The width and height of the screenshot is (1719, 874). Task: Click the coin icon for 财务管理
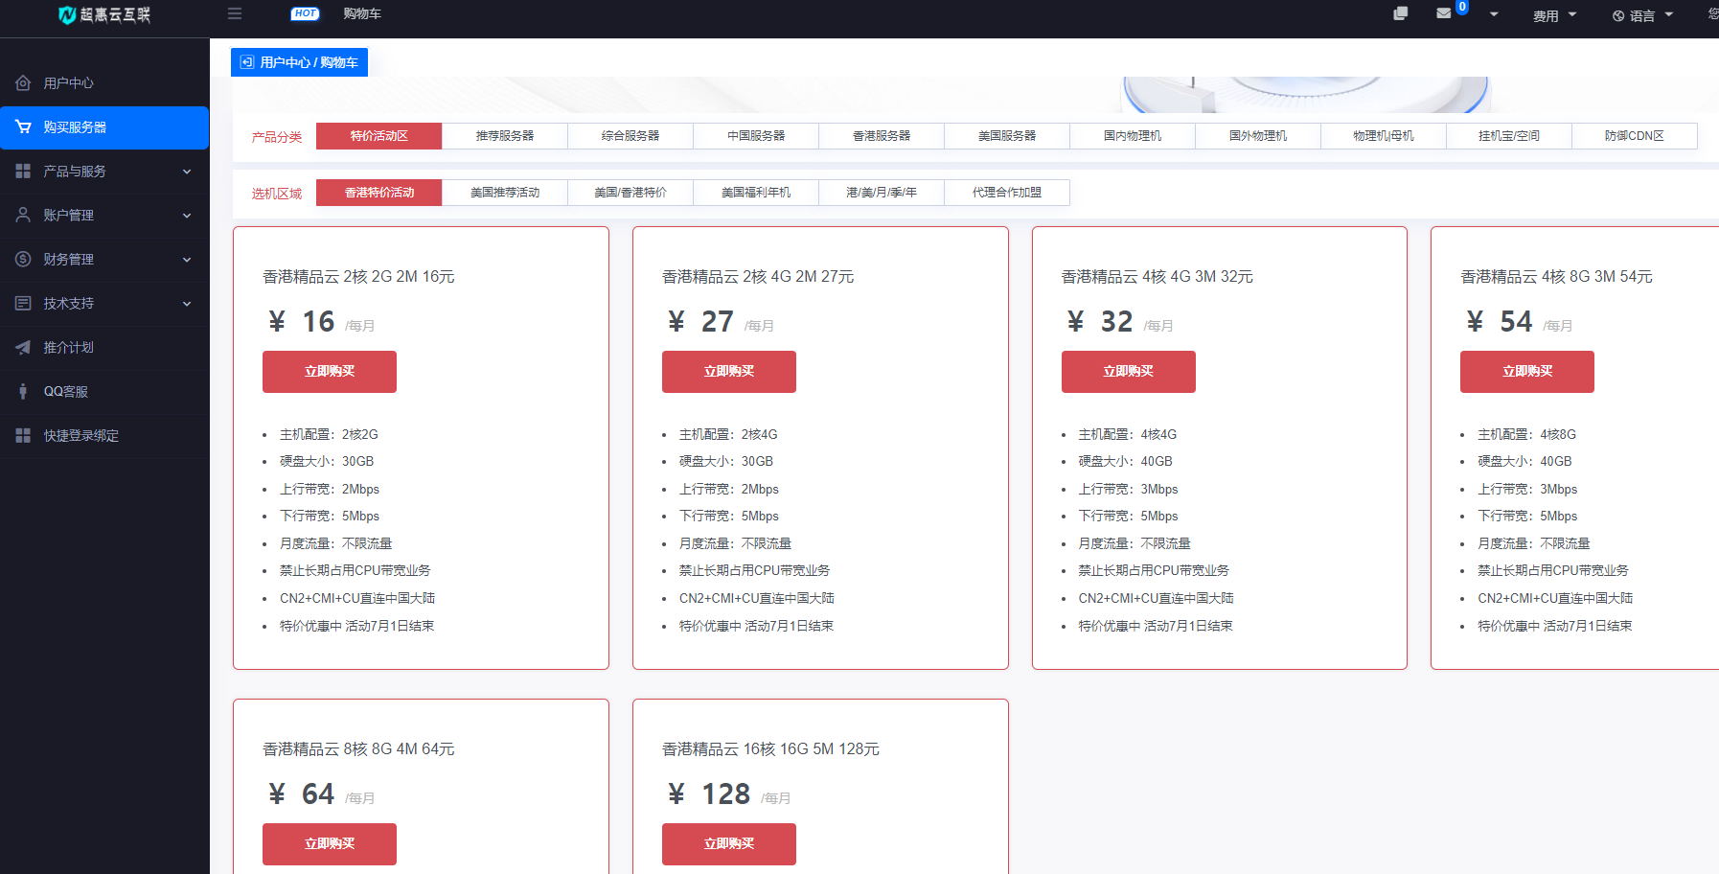[x=23, y=260]
